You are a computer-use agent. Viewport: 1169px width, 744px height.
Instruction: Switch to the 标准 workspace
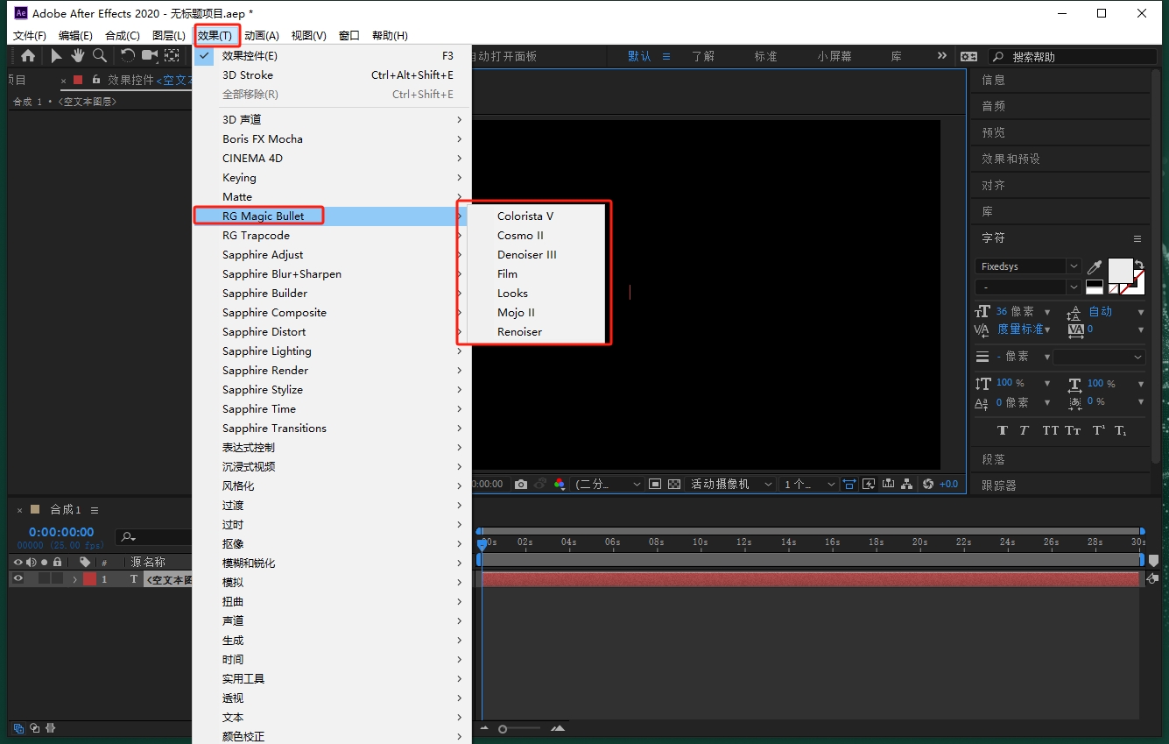click(765, 56)
